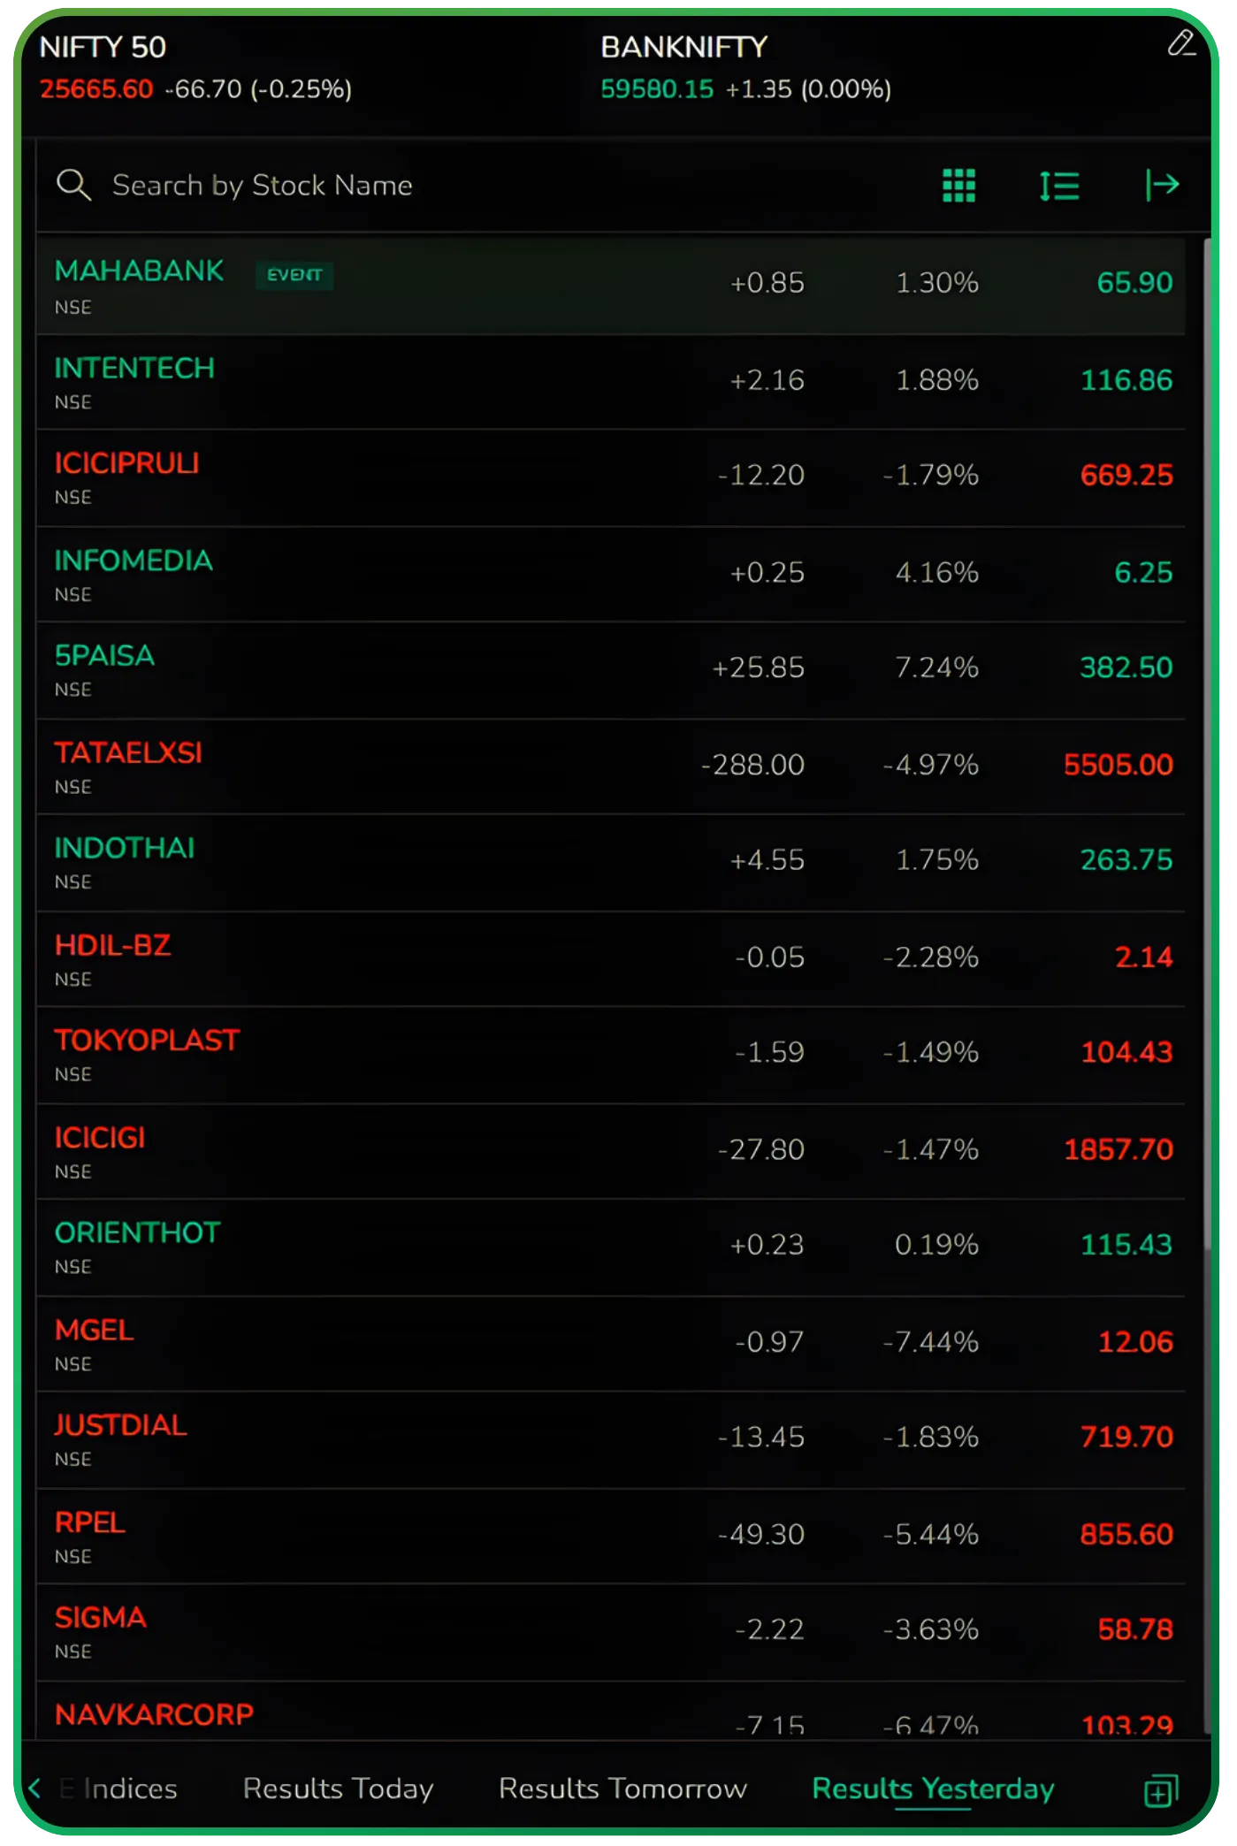Open the JUSTDIAL stock row
Viewport: 1237px width, 1846px height.
point(610,1439)
